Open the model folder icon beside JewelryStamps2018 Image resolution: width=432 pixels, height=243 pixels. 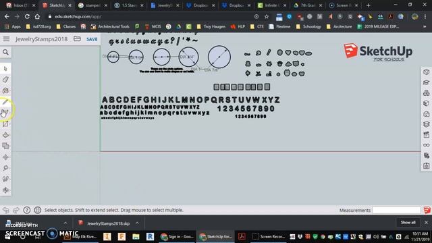click(x=77, y=39)
